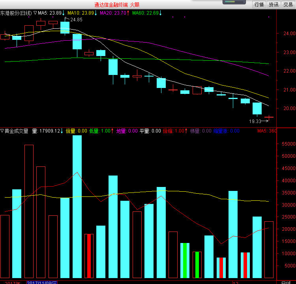Click the 19.33 low price marker
The image size is (296, 284).
255,121
